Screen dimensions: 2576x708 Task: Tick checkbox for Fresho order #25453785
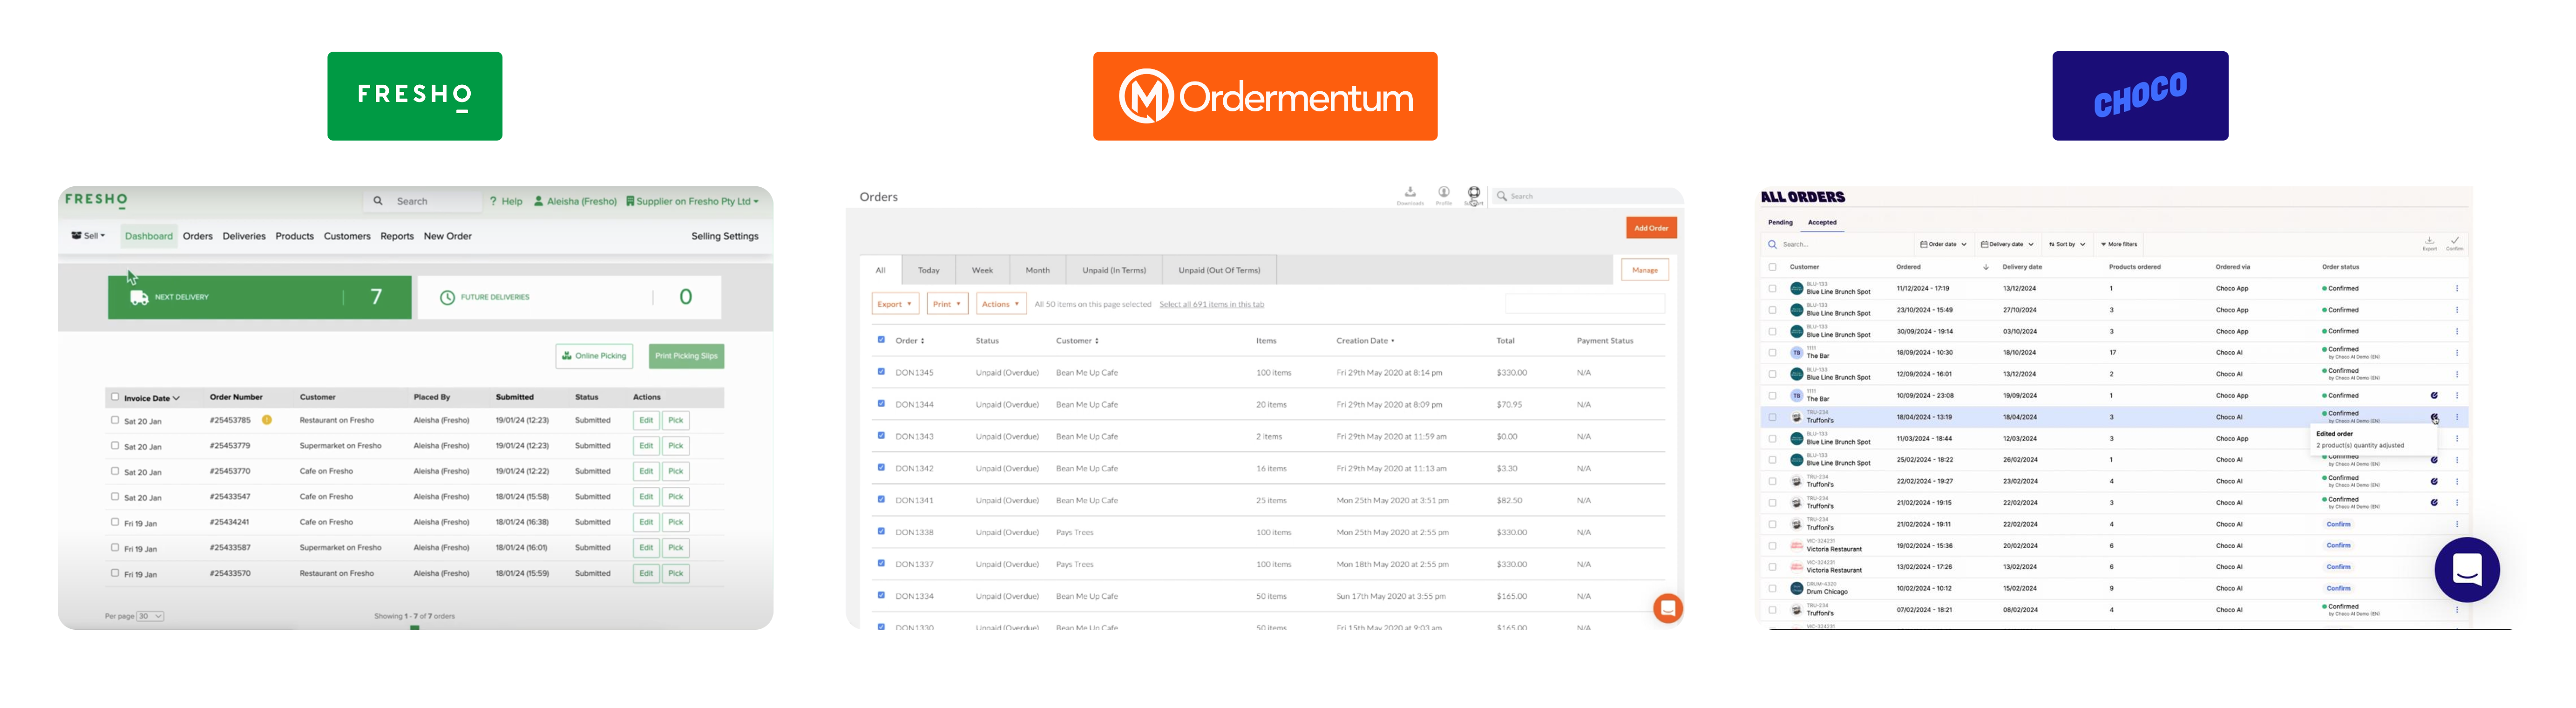click(x=115, y=420)
